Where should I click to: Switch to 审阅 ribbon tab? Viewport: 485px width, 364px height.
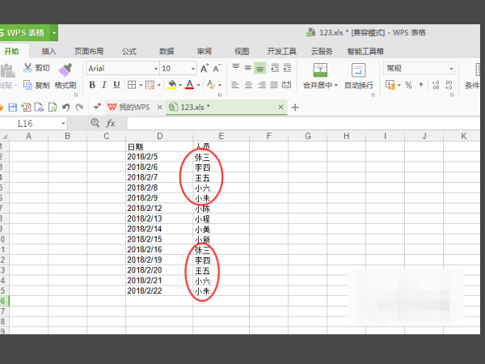205,51
